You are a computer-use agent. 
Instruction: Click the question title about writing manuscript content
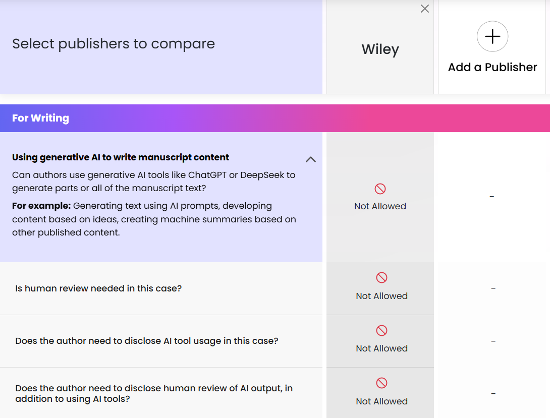(120, 157)
